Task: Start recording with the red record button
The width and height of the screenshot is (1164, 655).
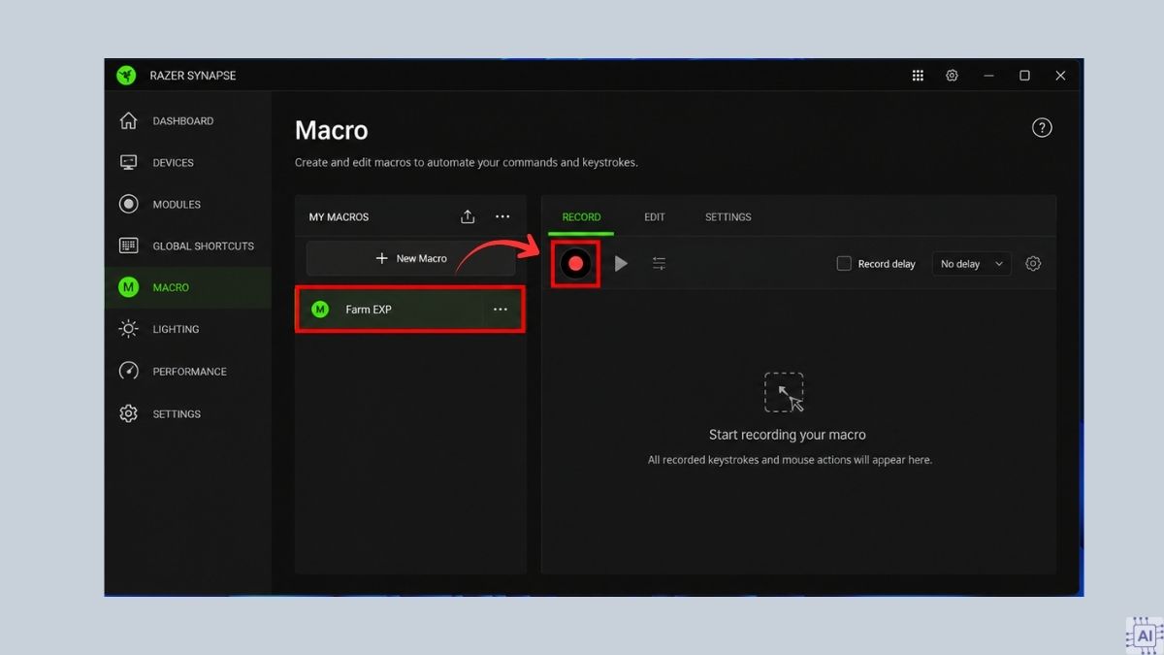Action: pos(575,263)
